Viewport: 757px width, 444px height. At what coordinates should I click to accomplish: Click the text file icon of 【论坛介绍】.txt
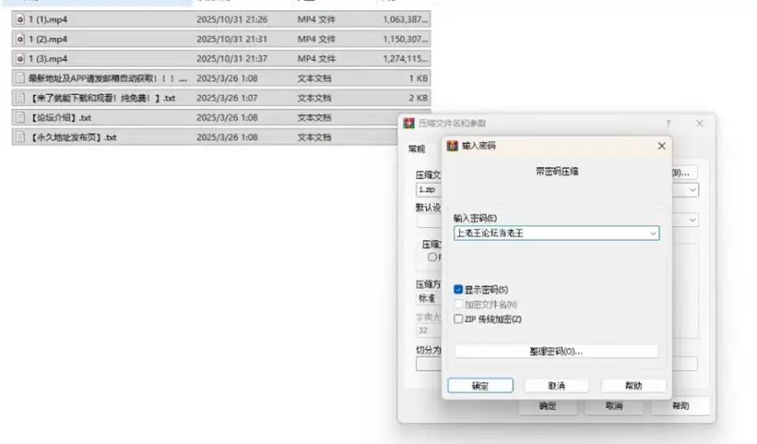click(x=20, y=118)
